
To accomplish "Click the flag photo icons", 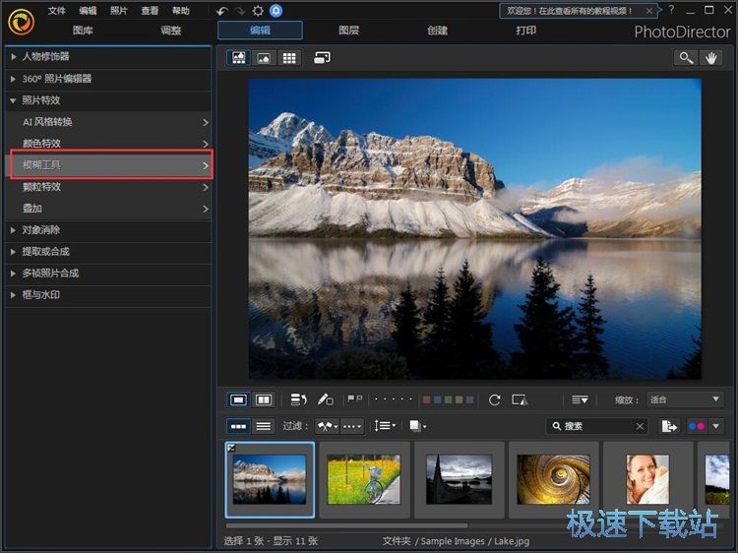I will click(354, 399).
